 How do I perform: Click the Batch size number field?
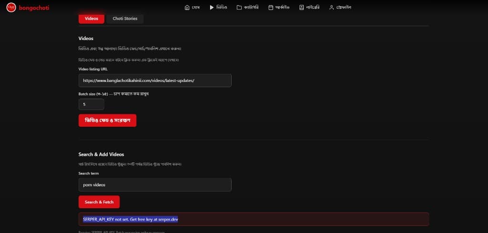(91, 104)
